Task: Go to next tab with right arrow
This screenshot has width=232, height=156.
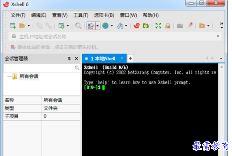Action: tap(213, 58)
